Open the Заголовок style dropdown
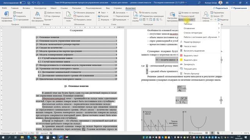This screenshot has height=140, width=250. tap(120, 12)
